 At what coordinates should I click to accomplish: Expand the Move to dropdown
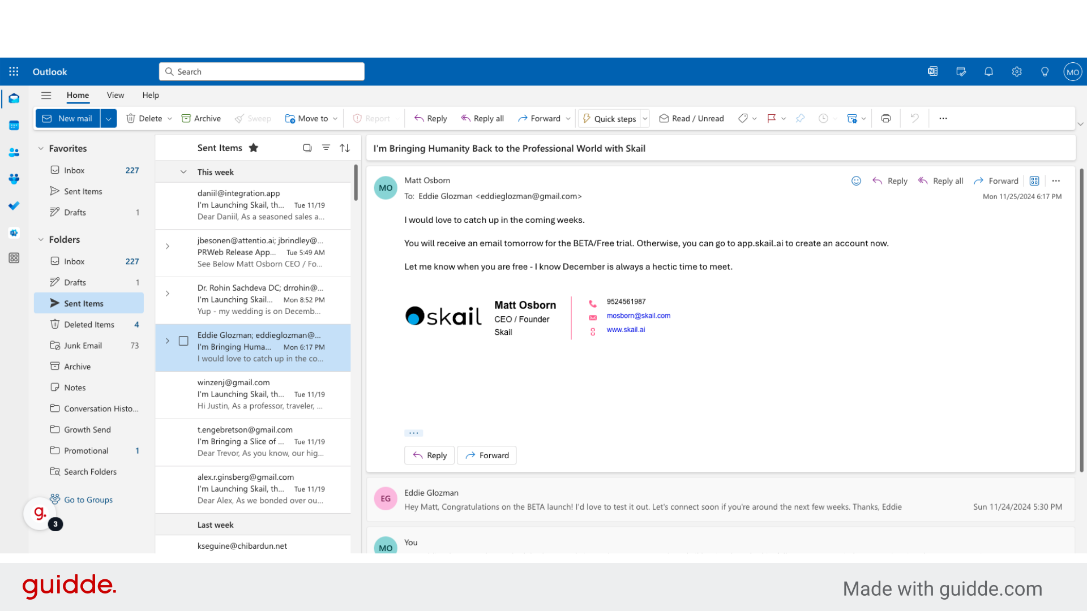(x=335, y=118)
